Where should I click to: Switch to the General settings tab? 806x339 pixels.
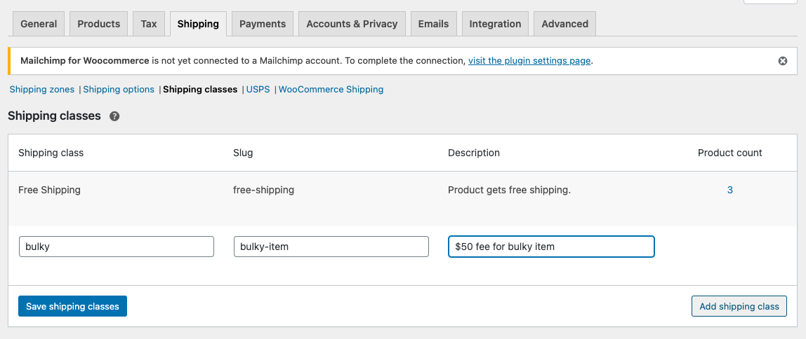point(39,24)
